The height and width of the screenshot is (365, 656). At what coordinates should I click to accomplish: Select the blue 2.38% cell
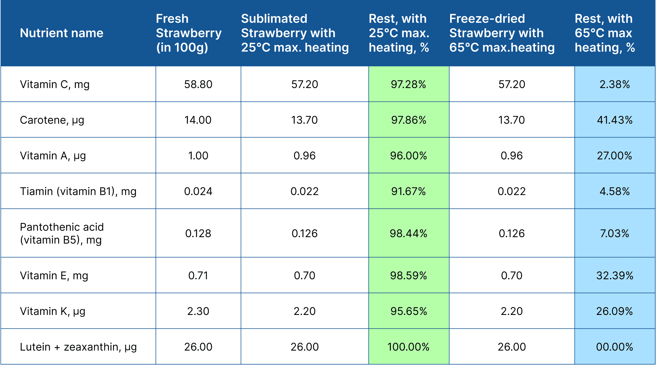point(615,84)
